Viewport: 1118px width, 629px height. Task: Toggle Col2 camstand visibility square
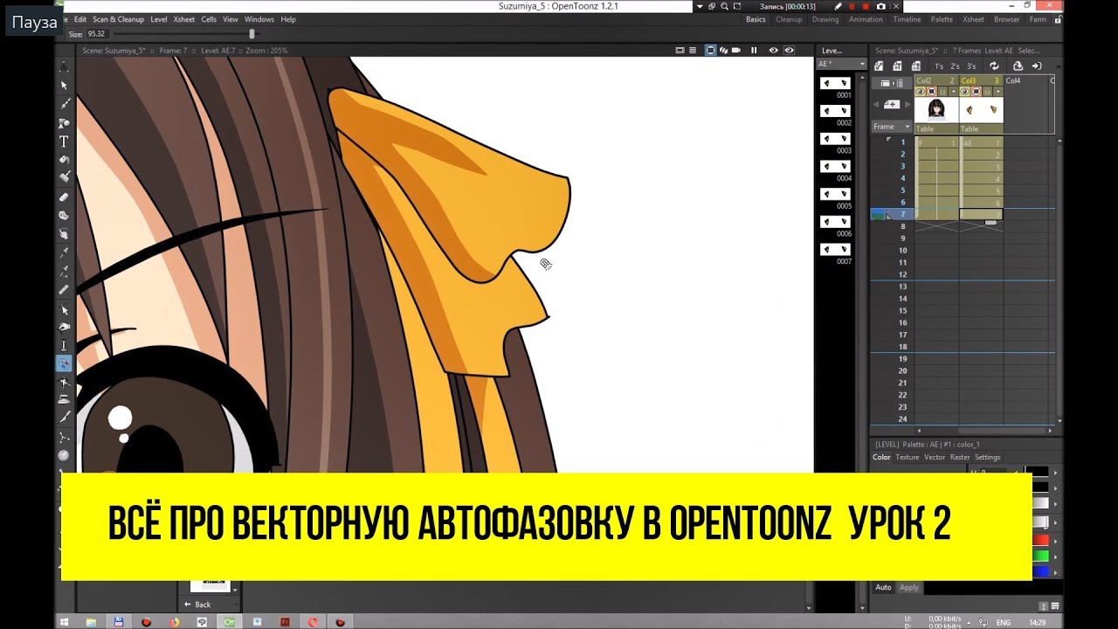coord(931,91)
